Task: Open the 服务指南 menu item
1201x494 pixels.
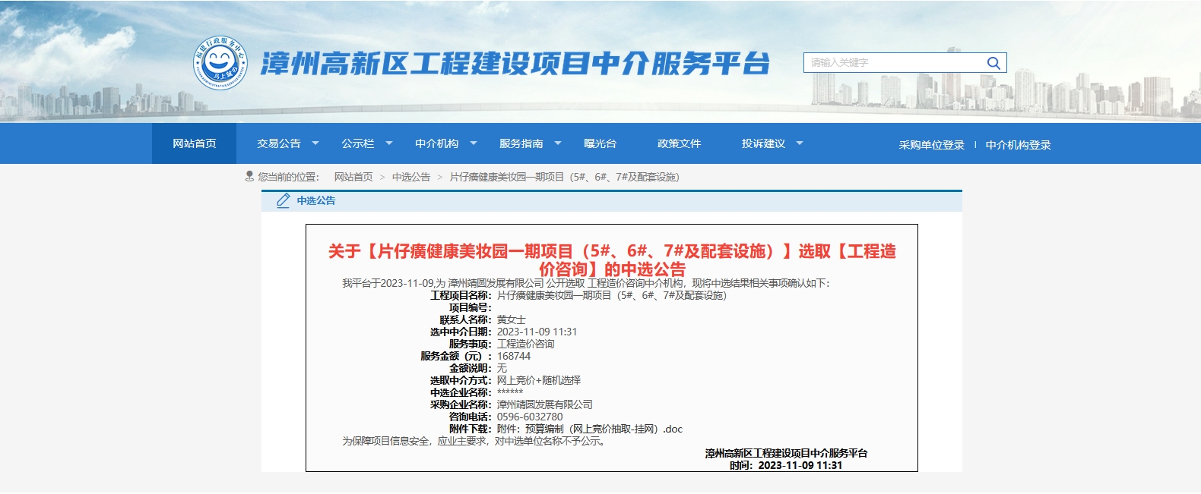Action: (x=521, y=143)
